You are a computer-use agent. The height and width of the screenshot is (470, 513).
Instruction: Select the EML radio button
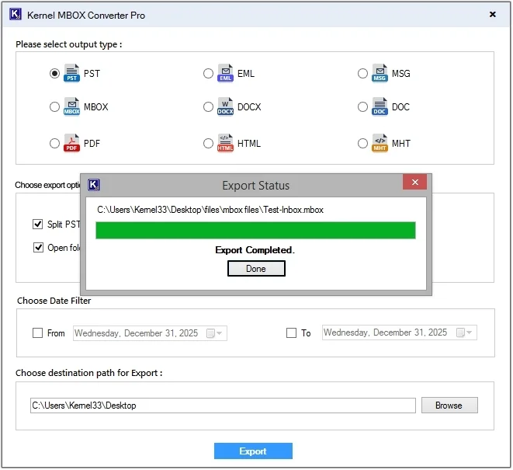point(208,73)
